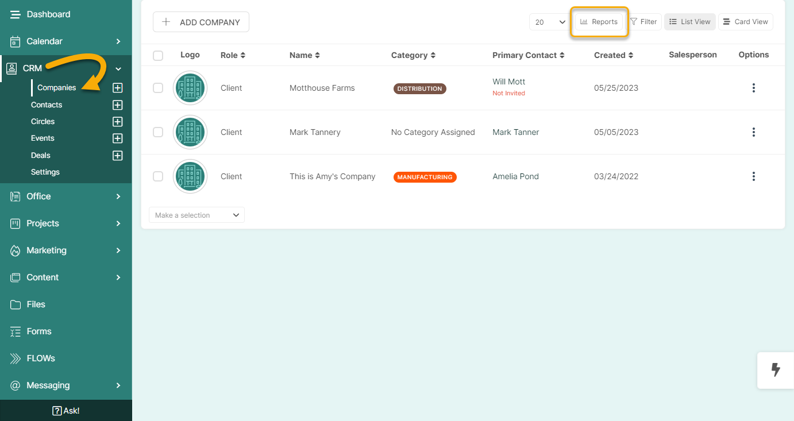794x421 pixels.
Task: Switch to Card View
Action: (746, 22)
